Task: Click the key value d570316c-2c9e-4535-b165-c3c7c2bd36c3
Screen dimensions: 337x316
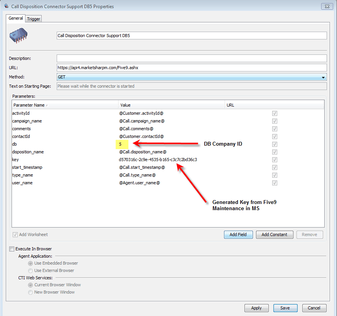Action: 158,160
